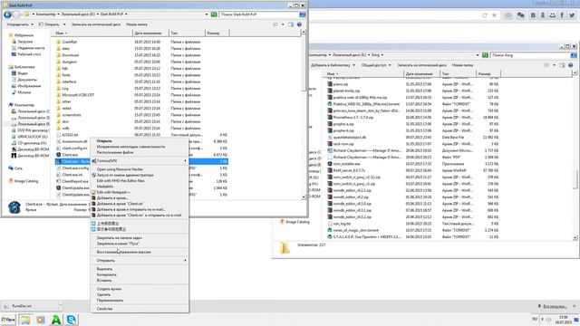
Task: Select "Image Catalog" in Dark RoM PvP sidebar
Action: (26, 181)
